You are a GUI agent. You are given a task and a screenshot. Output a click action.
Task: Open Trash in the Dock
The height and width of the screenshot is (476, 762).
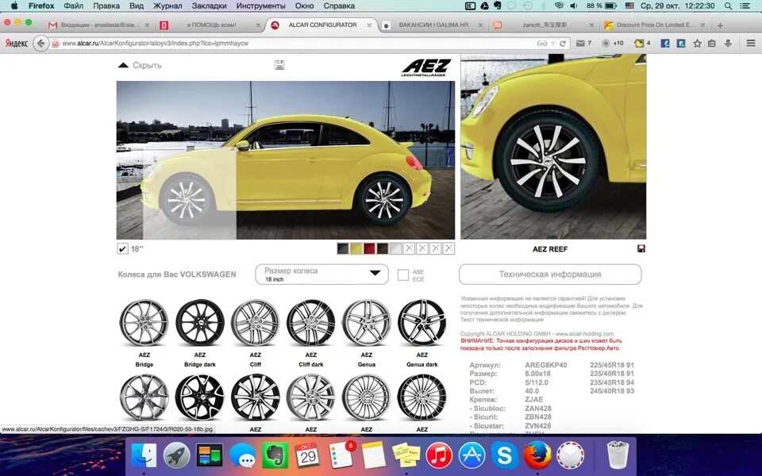tap(618, 455)
